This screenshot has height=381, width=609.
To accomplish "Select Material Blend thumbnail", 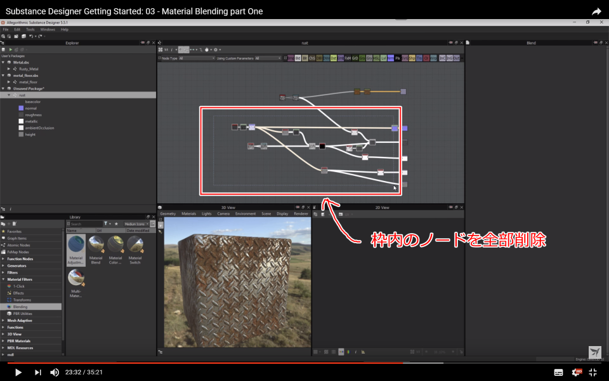I will [96, 250].
